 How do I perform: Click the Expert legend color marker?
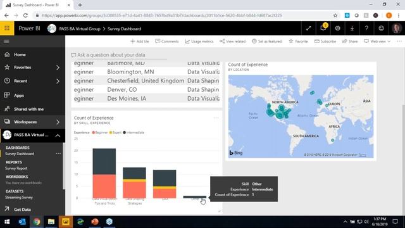point(111,132)
